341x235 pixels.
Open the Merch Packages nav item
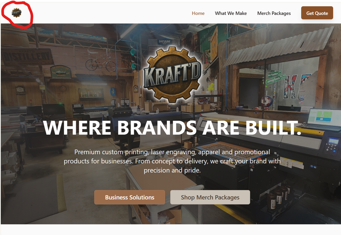[274, 13]
